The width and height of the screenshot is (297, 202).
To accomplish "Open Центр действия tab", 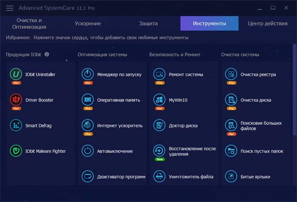I will click(268, 23).
